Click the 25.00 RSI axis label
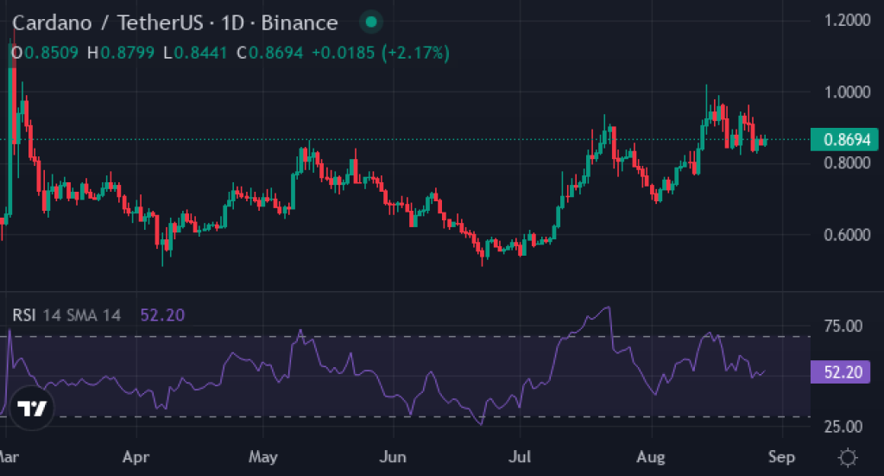Screen dimensions: 884x476 (843, 427)
